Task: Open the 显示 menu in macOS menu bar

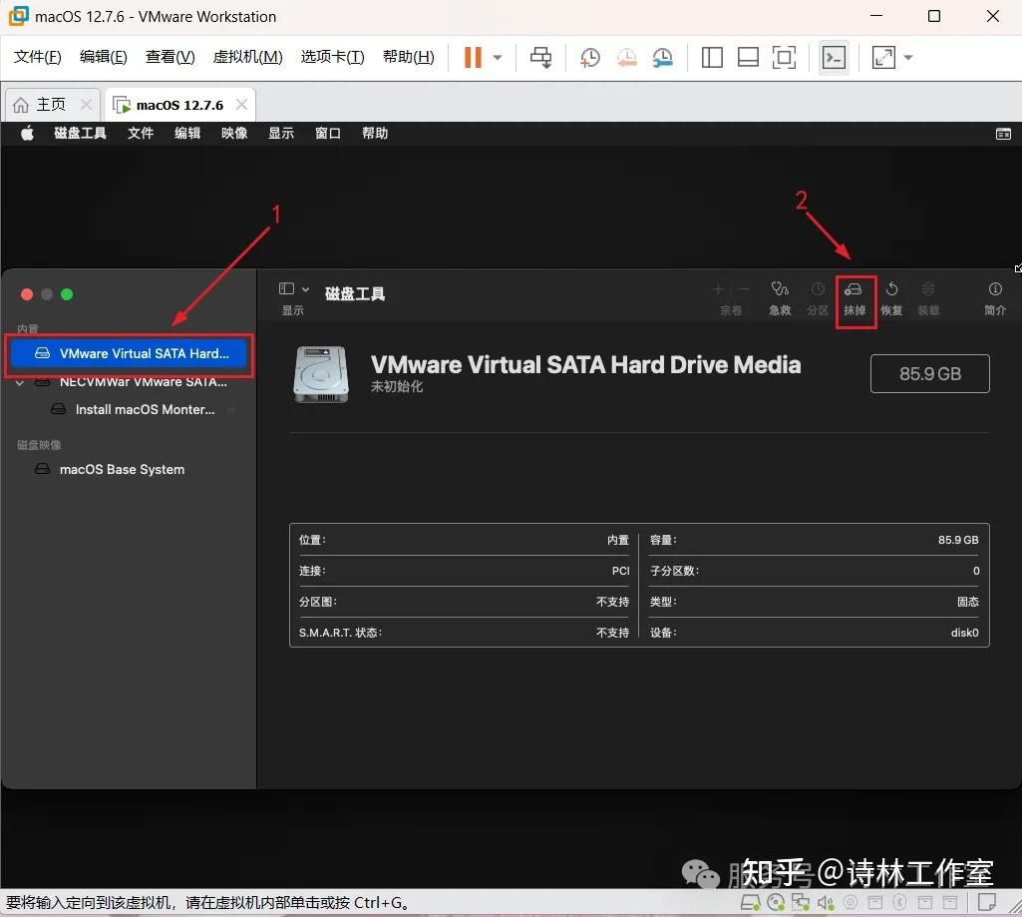Action: 281,134
